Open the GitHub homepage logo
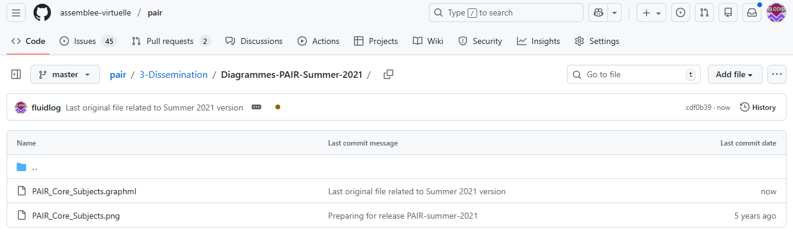Image resolution: width=793 pixels, height=240 pixels. coord(42,12)
